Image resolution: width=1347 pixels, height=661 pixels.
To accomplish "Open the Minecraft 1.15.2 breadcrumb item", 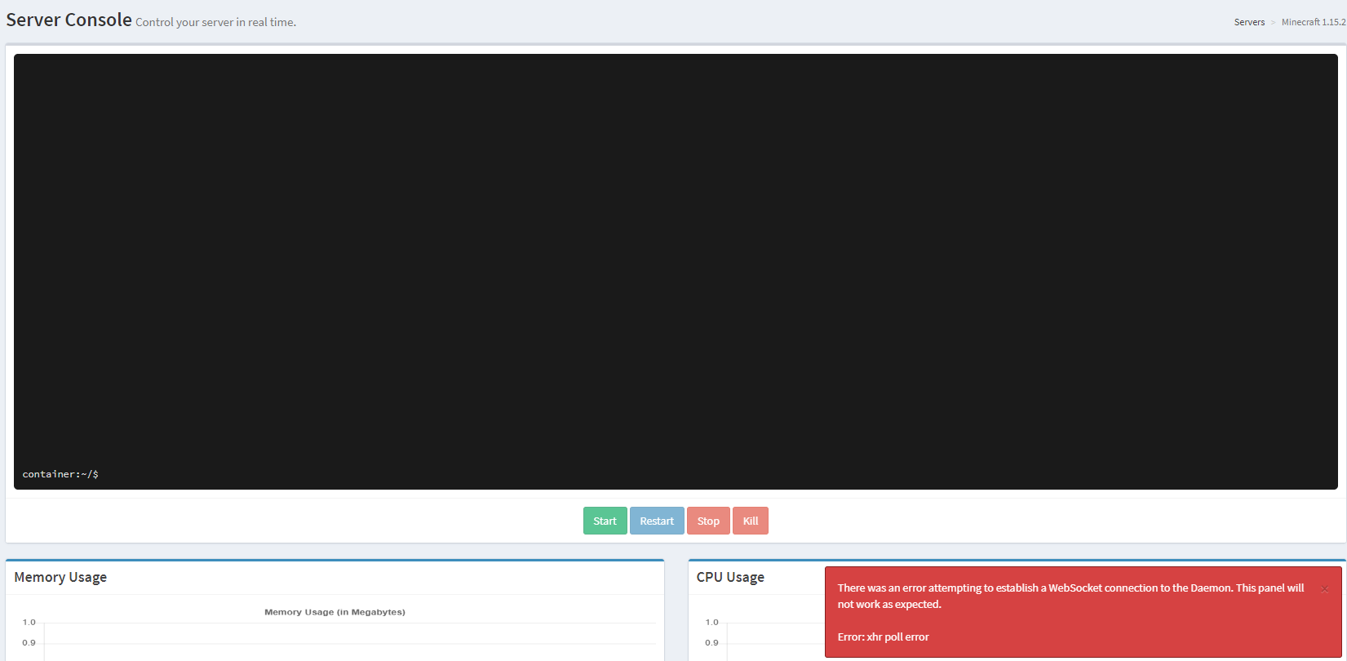I will pos(1313,22).
